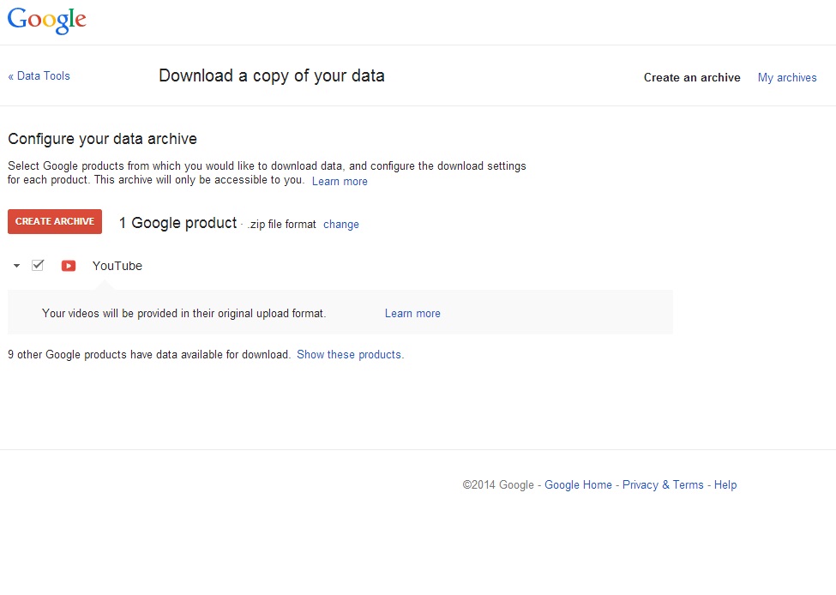
Task: Click the Configure your data archive heading
Action: pyautogui.click(x=102, y=139)
